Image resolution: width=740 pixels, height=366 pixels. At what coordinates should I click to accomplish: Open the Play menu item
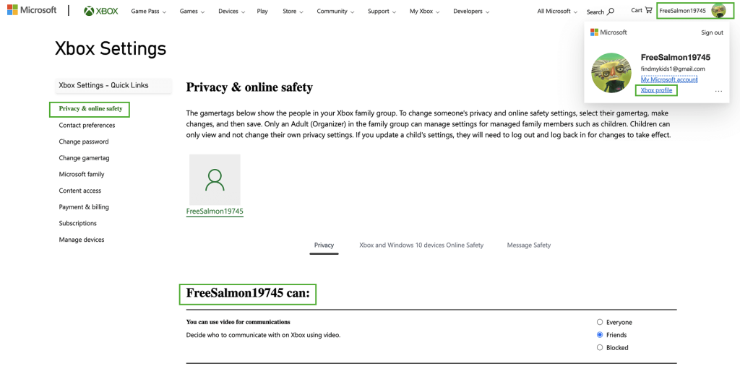(x=262, y=12)
